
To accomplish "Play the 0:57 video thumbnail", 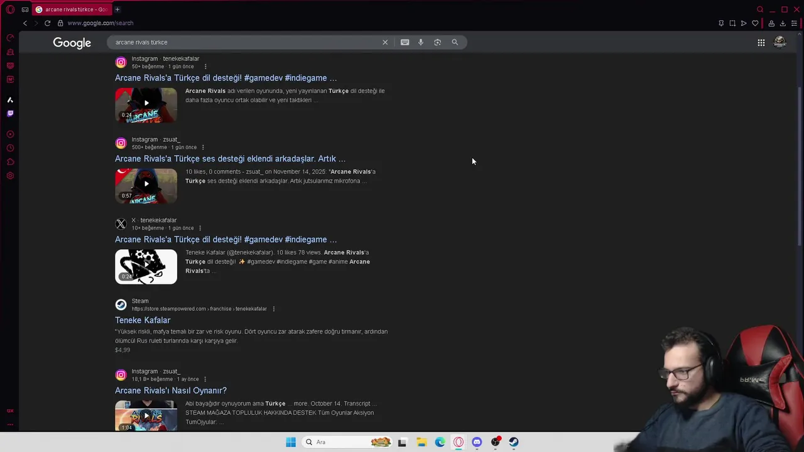I will click(146, 186).
